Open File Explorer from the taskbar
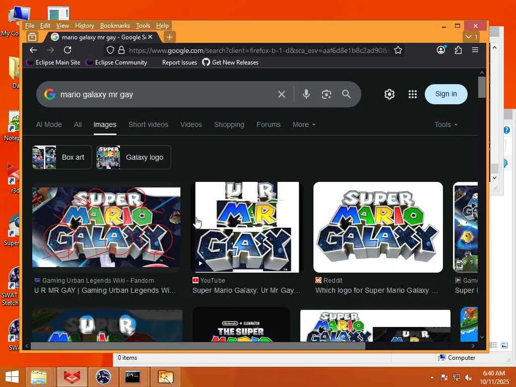 (39, 377)
